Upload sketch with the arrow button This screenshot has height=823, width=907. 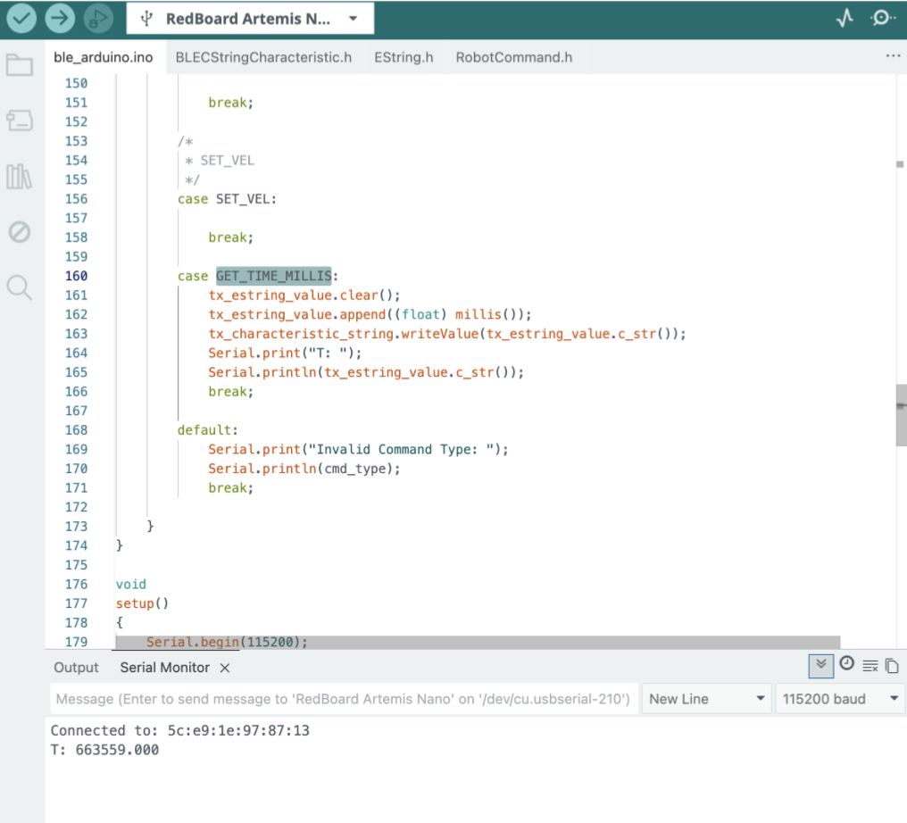pyautogui.click(x=60, y=18)
